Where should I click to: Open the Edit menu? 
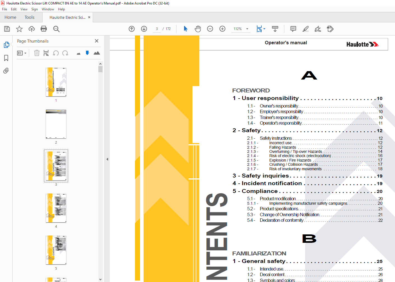pyautogui.click(x=14, y=9)
